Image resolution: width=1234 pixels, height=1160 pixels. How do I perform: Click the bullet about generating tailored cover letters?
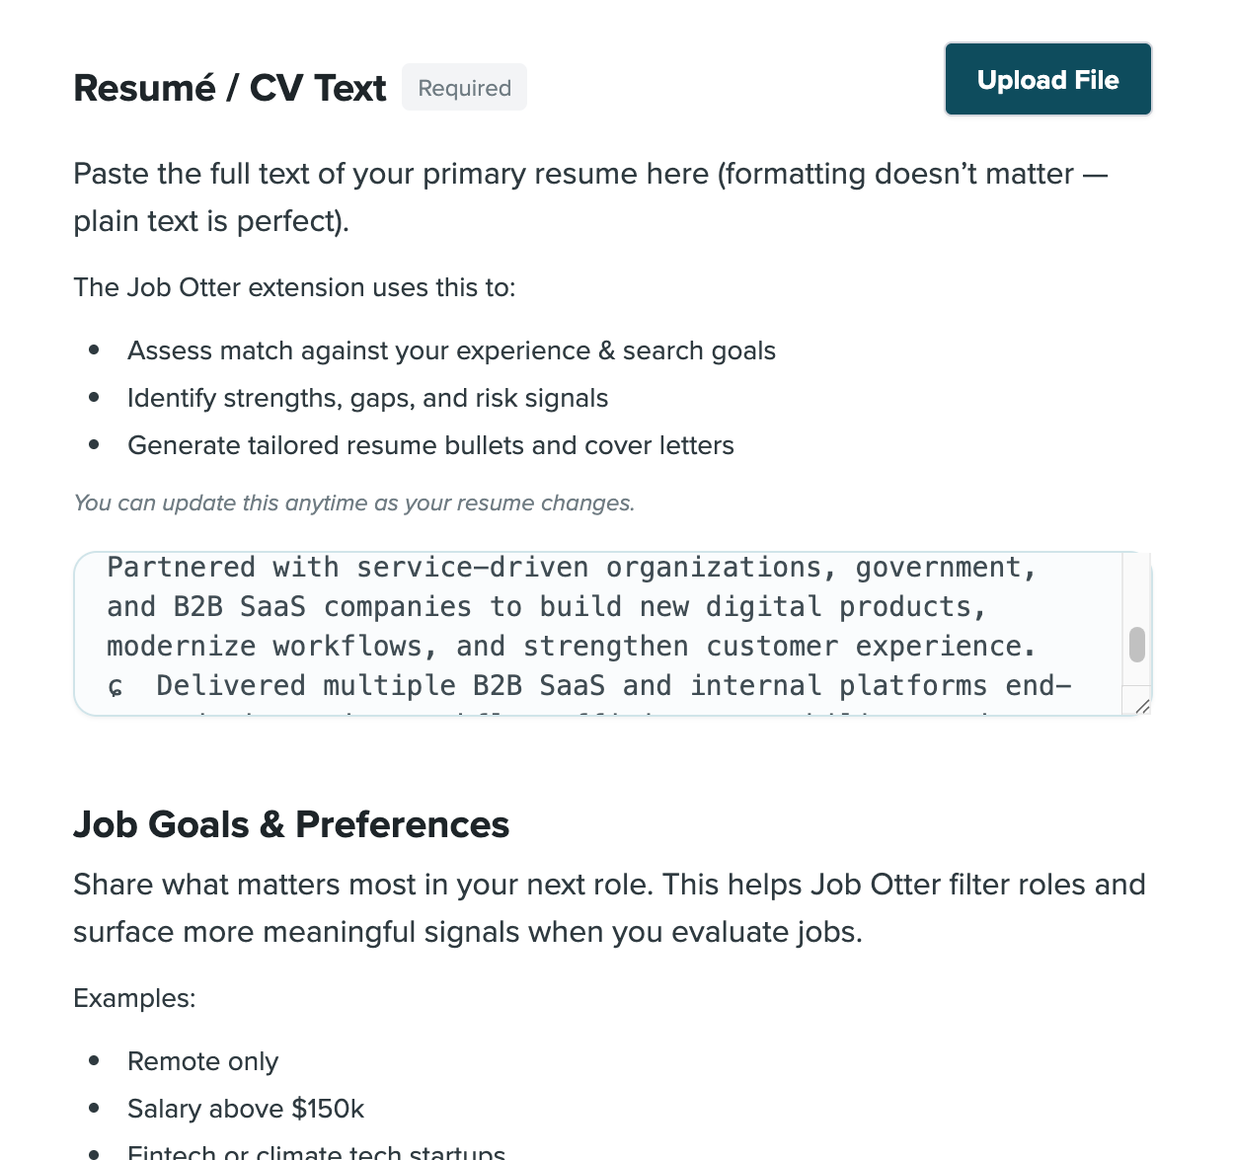430,445
